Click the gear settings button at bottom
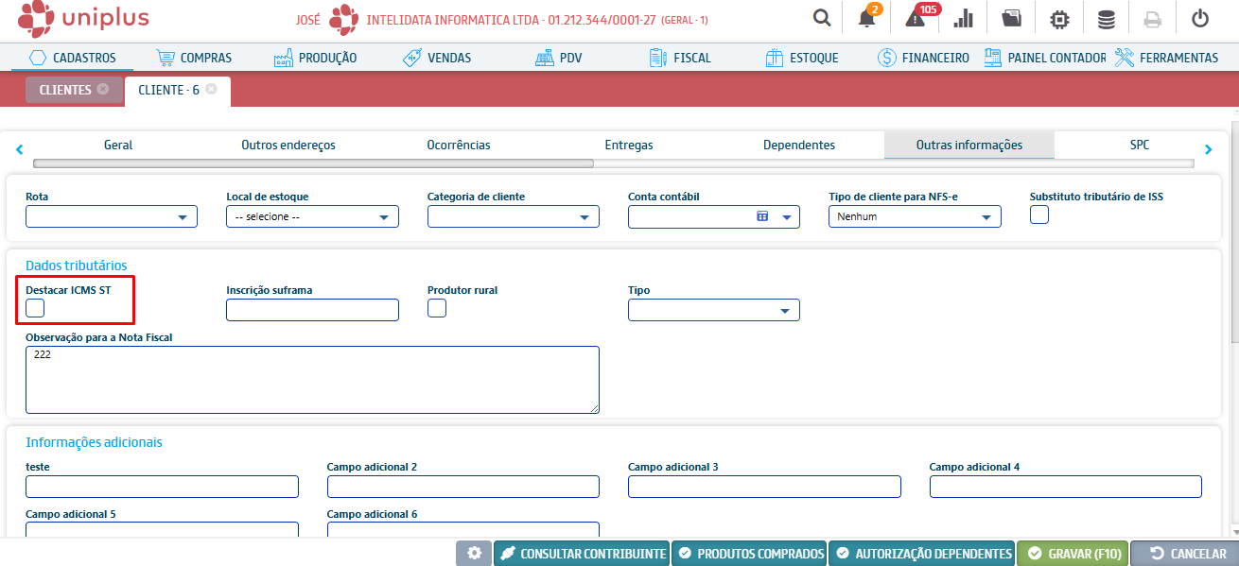The width and height of the screenshot is (1239, 566). (474, 554)
